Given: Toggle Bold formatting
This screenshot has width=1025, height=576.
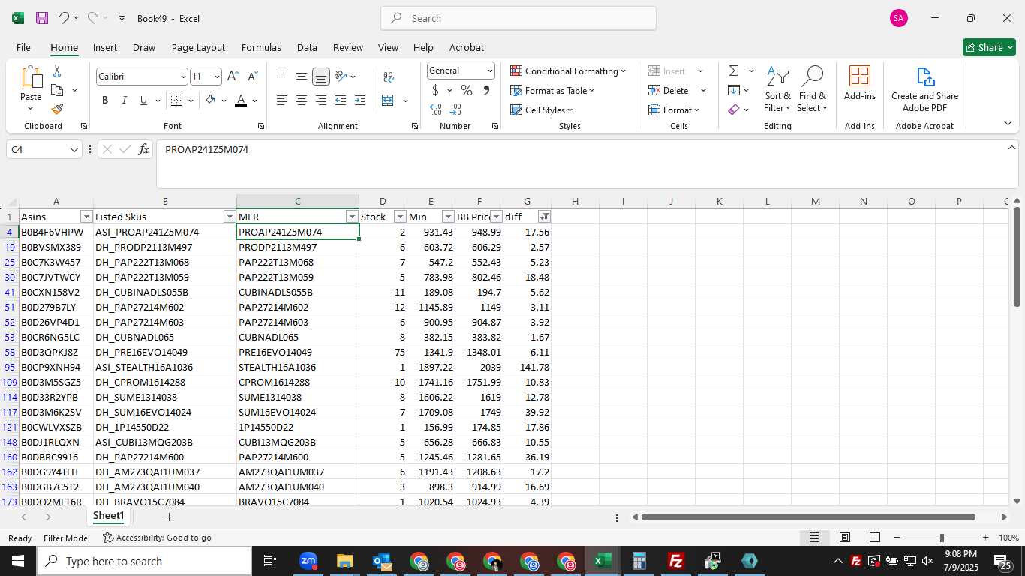Looking at the screenshot, I should tap(105, 100).
